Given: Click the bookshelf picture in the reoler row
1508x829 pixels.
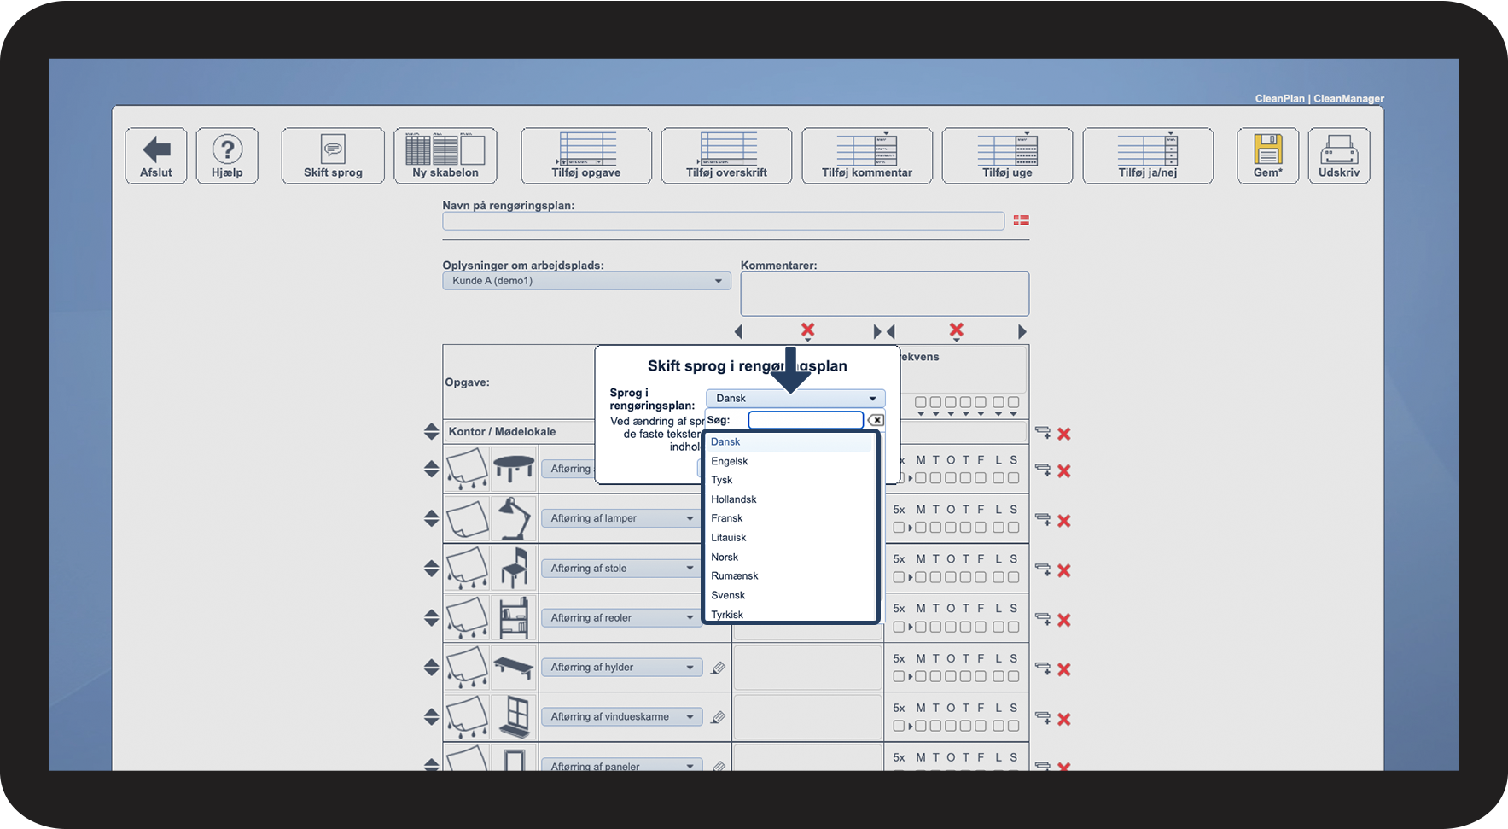Looking at the screenshot, I should [514, 618].
